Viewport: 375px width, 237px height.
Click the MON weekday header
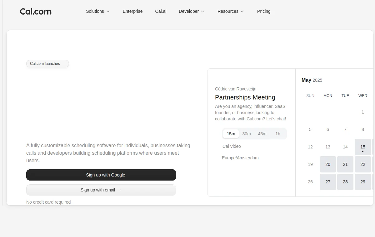point(328,96)
